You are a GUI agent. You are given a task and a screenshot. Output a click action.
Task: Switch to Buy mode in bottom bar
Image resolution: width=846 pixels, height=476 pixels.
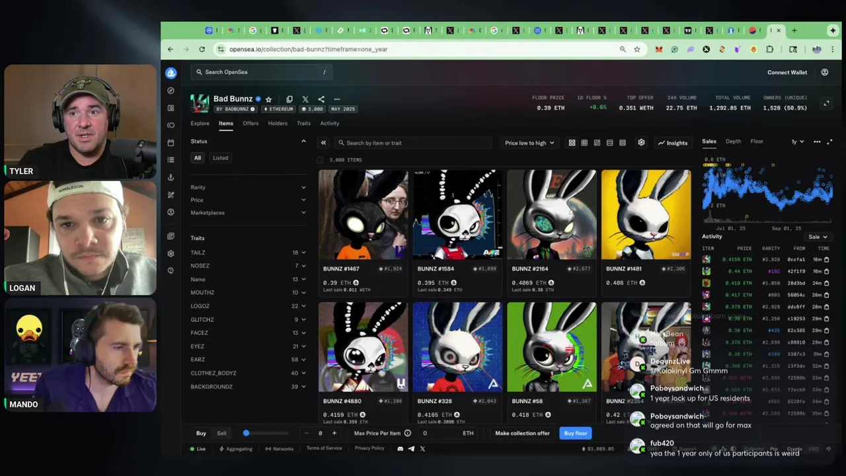[x=201, y=434]
